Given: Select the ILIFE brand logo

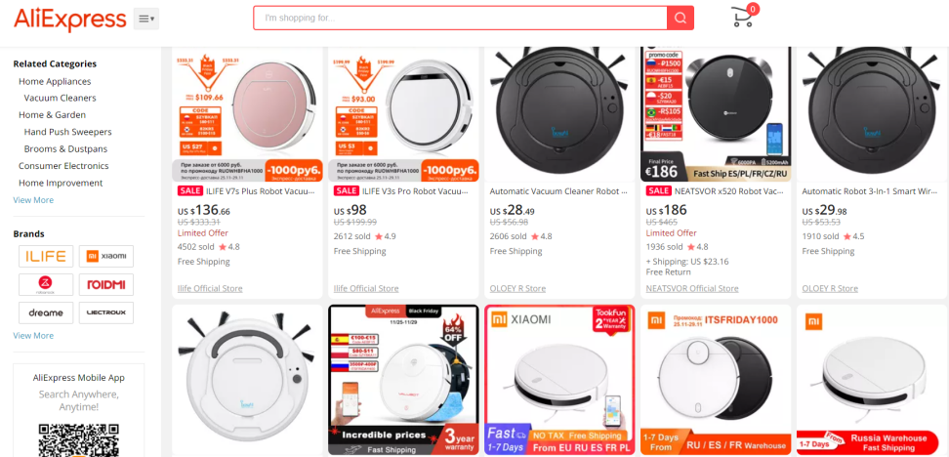Looking at the screenshot, I should (x=46, y=256).
